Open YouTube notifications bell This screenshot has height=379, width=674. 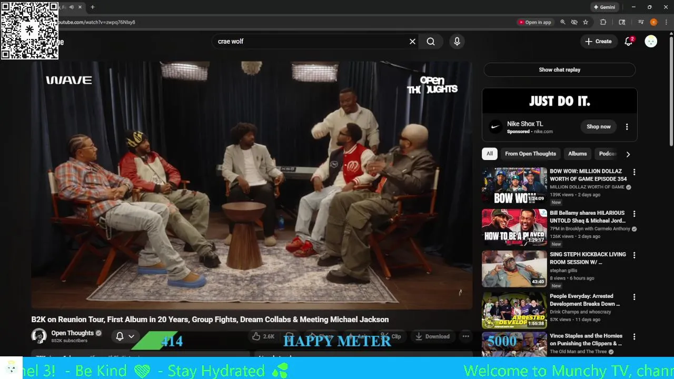(x=628, y=42)
